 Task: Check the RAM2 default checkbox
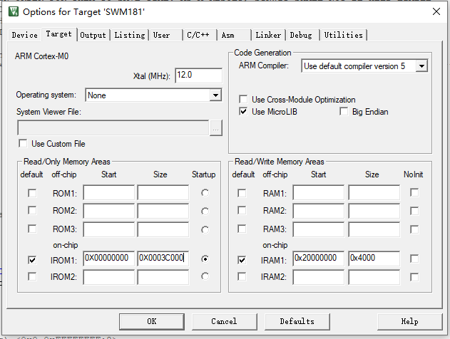[x=242, y=211]
